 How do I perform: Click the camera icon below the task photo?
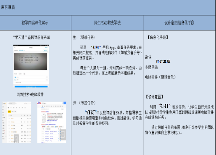[20, 74]
